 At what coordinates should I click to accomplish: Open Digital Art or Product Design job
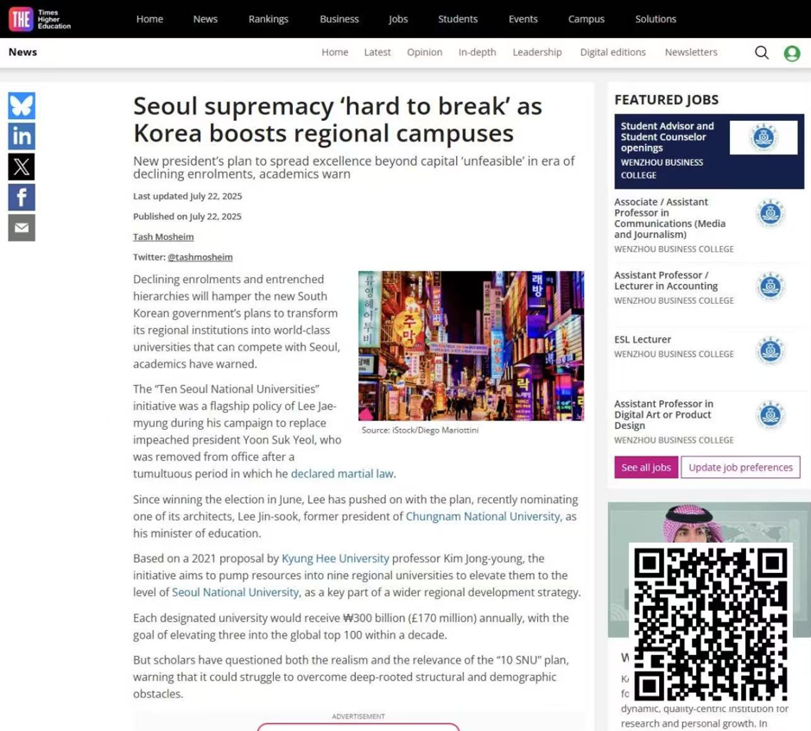663,414
